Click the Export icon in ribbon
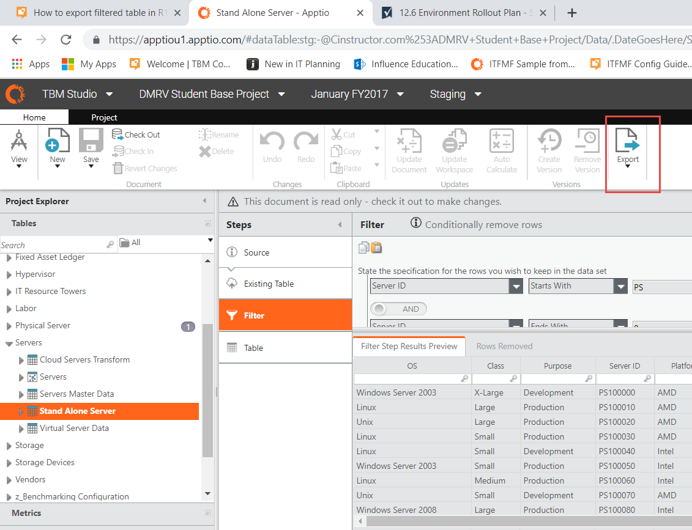This screenshot has height=530, width=692. tap(628, 141)
